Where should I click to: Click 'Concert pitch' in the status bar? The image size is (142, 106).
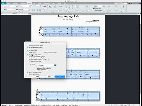[x=64, y=105]
